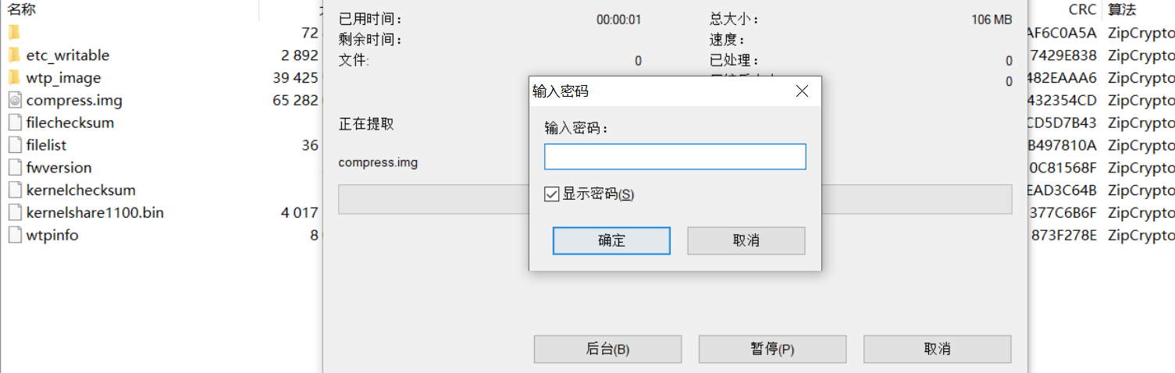Uncheck the 显示密码 checkbox
Viewport: 1175px width, 373px height.
[552, 194]
